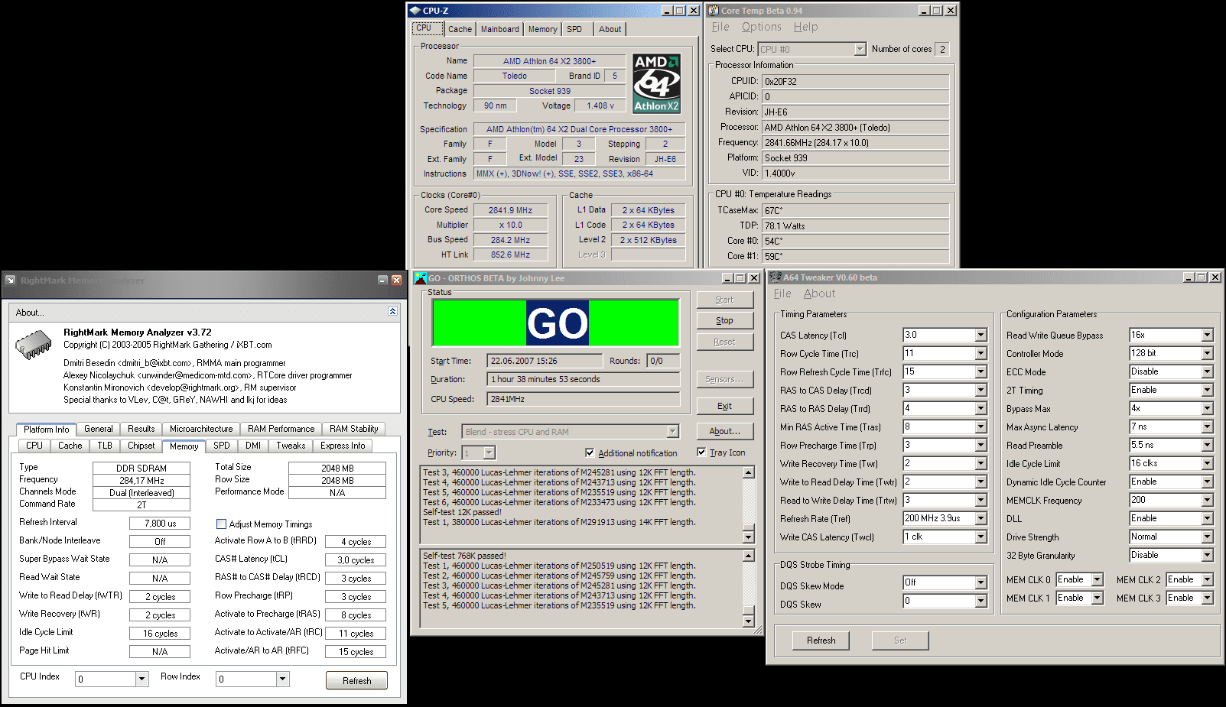Viewport: 1226px width, 707px height.
Task: Enable the Adjust Memory Timings checkbox
Action: 221,524
